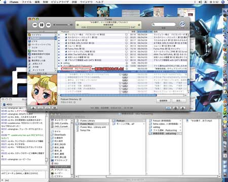The image size is (228, 182).
Task: Open Party Shuffle in source list
Action: [42, 44]
